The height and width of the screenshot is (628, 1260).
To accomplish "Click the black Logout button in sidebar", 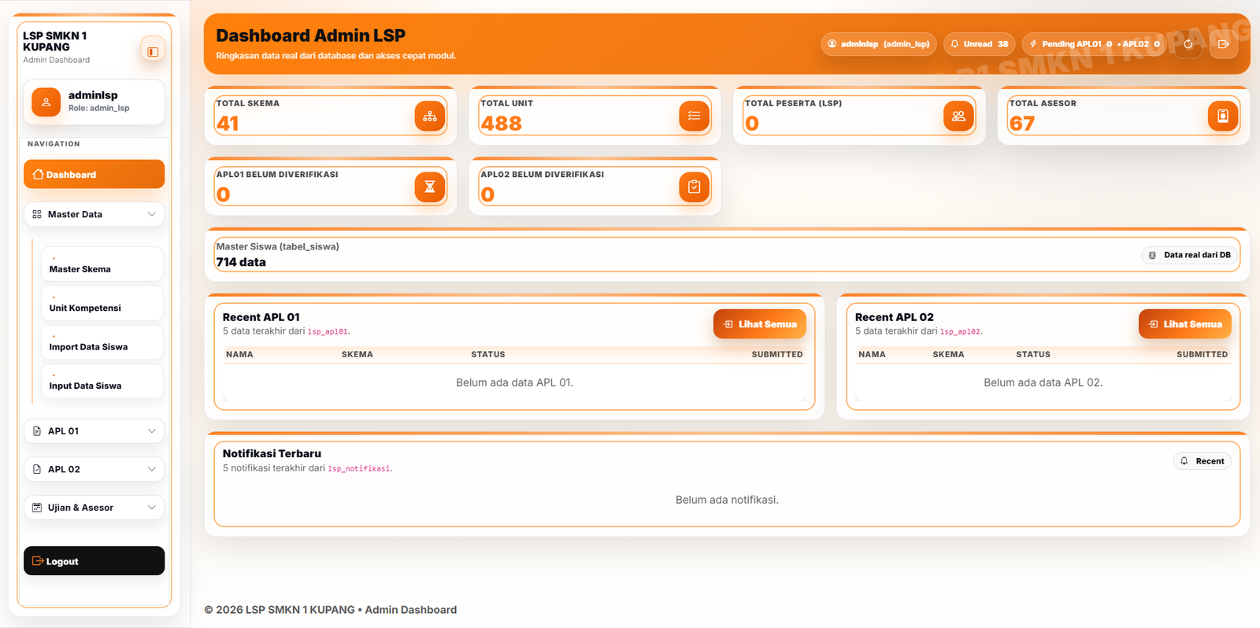I will pyautogui.click(x=94, y=561).
